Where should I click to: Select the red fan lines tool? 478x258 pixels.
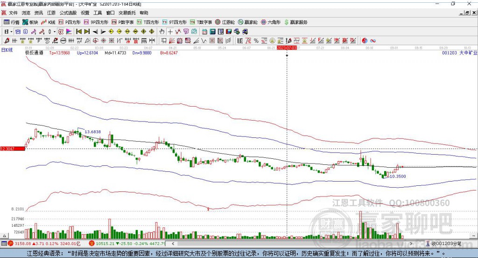(172, 41)
